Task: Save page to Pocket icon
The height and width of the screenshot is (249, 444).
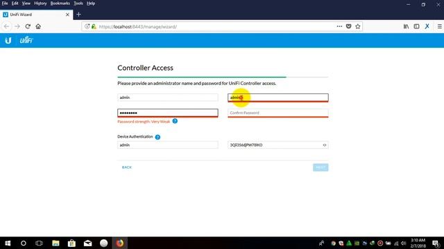Action: pos(348,26)
